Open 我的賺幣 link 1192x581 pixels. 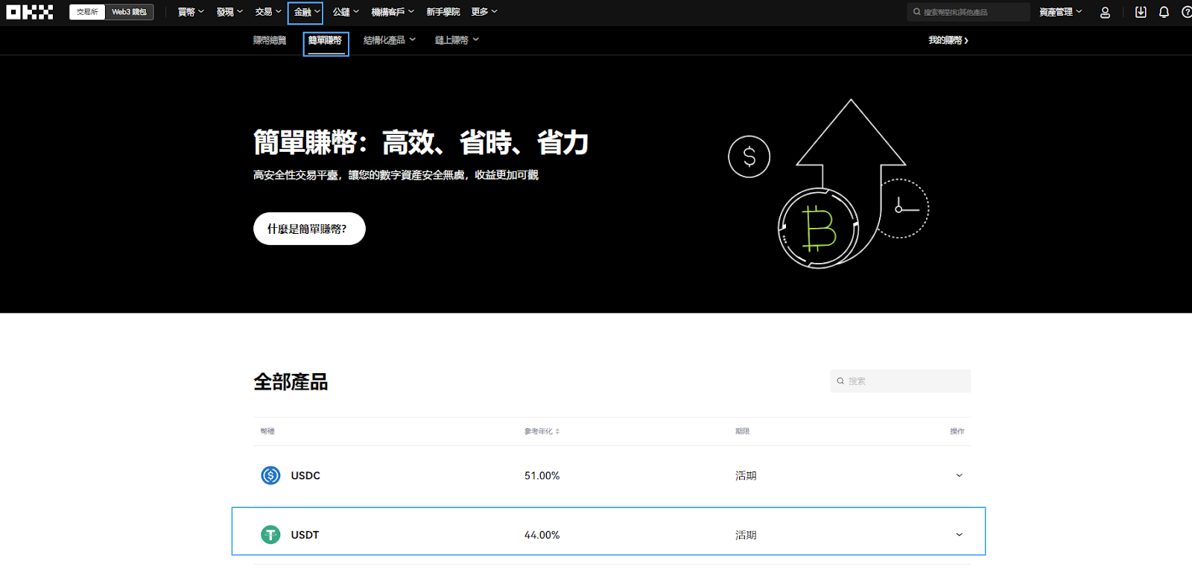click(x=948, y=40)
